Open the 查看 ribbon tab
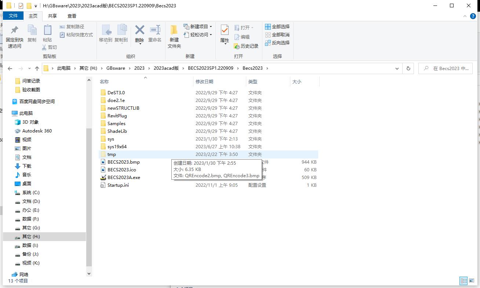 pyautogui.click(x=72, y=16)
